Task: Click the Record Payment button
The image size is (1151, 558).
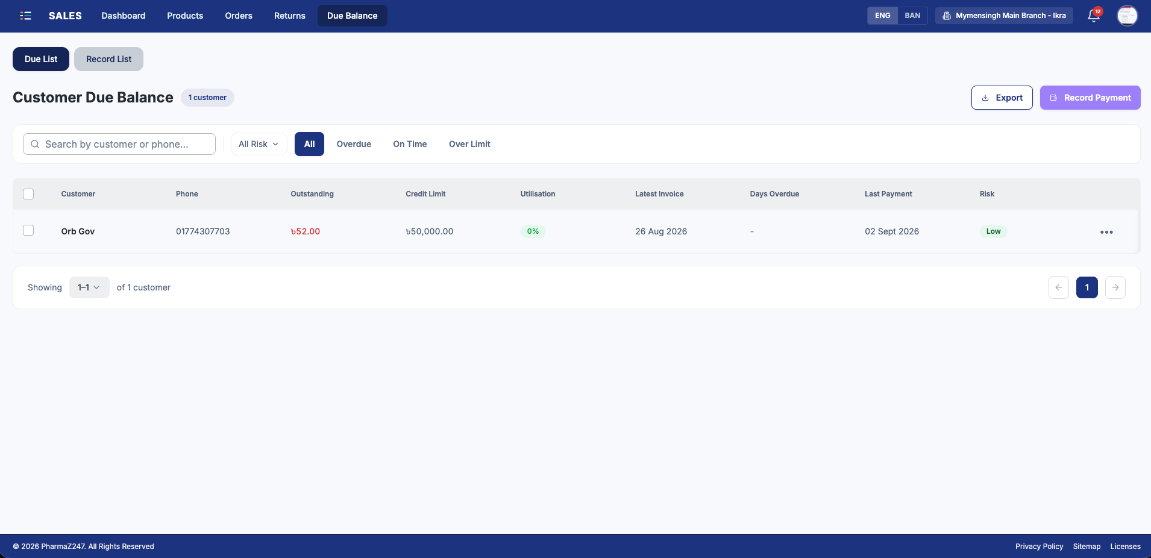Action: pos(1090,98)
